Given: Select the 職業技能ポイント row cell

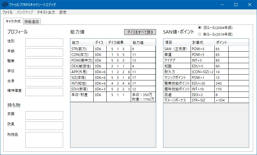Looking at the screenshot, I should (x=177, y=83).
